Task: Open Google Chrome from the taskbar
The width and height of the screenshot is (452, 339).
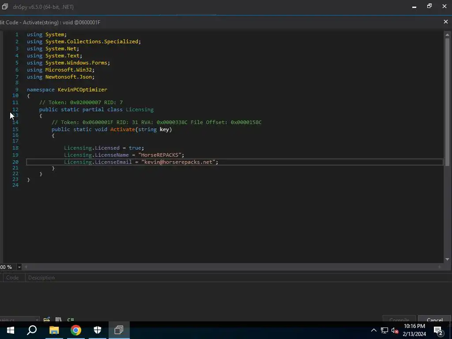Action: coord(76,330)
